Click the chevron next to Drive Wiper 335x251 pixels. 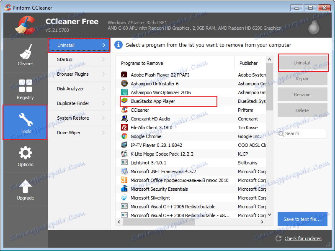click(103, 133)
